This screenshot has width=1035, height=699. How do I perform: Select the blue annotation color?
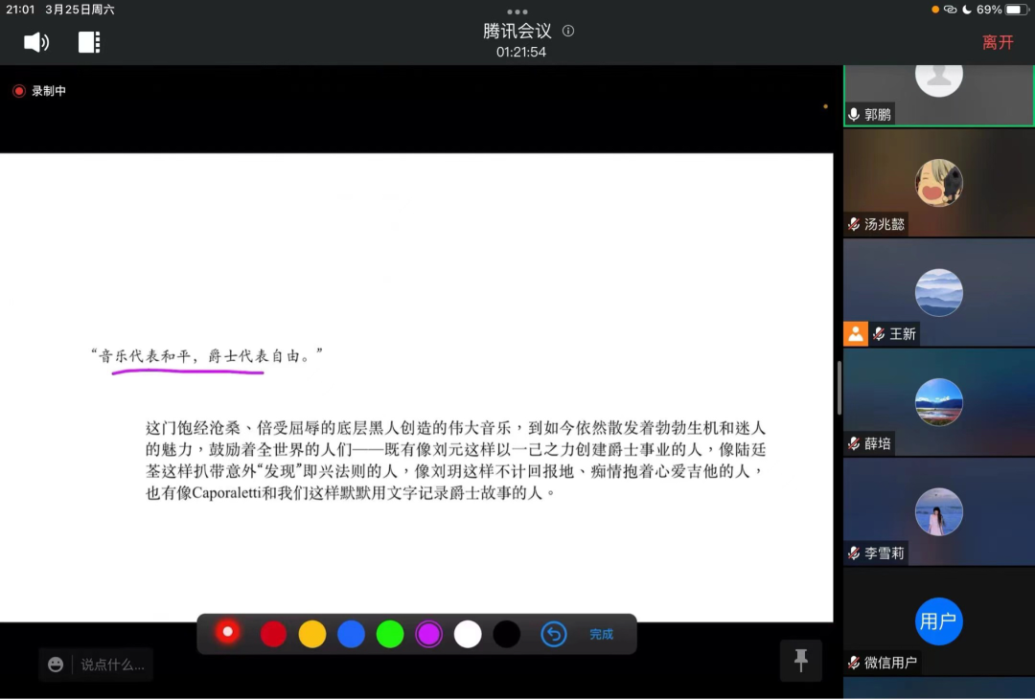click(x=351, y=634)
